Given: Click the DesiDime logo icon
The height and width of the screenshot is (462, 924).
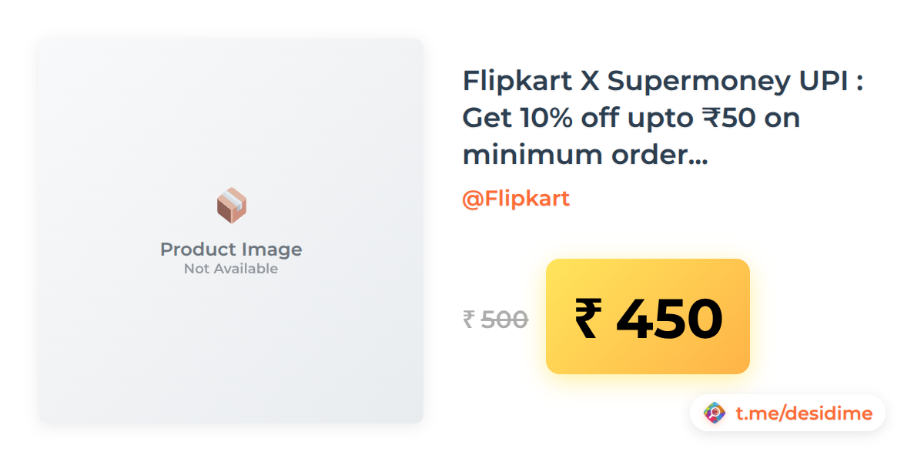Looking at the screenshot, I should [x=715, y=413].
